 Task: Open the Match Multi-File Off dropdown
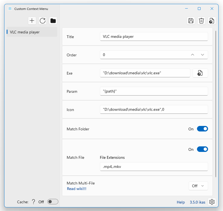tap(198, 186)
